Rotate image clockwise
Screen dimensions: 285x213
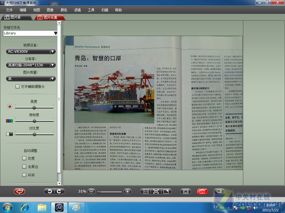coord(59,191)
